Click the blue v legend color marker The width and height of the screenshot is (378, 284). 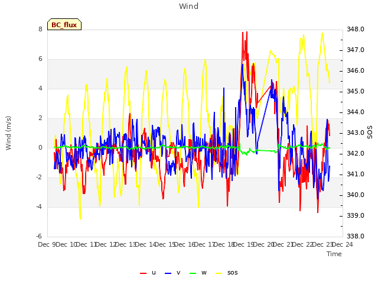(168, 273)
